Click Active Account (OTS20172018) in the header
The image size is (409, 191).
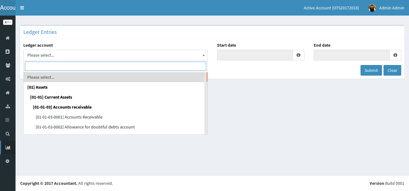pos(331,8)
